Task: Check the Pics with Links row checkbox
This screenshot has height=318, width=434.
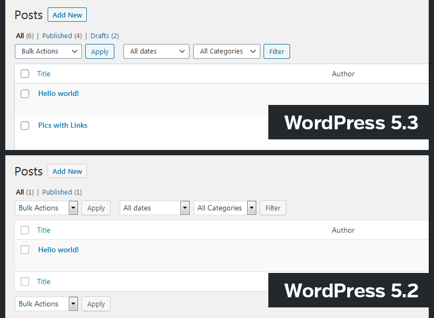Action: [x=25, y=126]
